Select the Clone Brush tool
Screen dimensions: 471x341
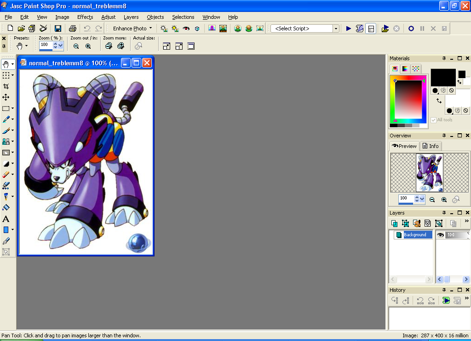point(6,142)
